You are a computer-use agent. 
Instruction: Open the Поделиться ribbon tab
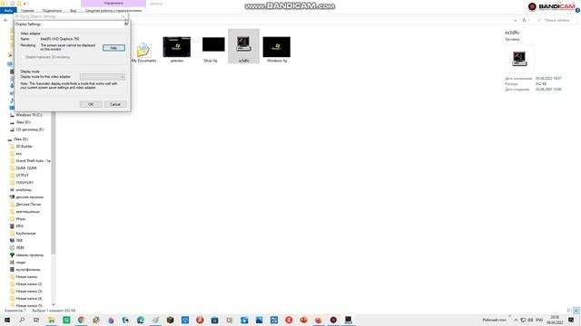52,11
